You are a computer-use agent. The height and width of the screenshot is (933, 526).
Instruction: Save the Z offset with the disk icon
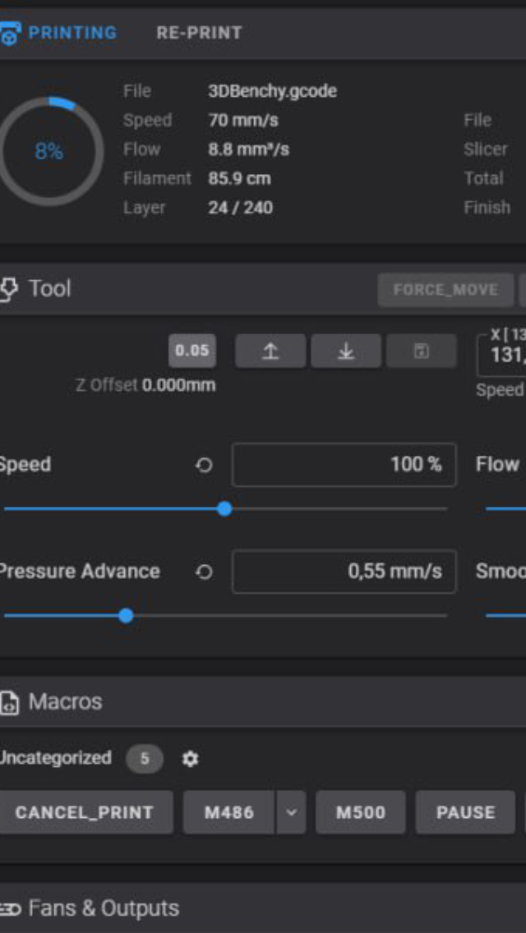[x=421, y=351]
